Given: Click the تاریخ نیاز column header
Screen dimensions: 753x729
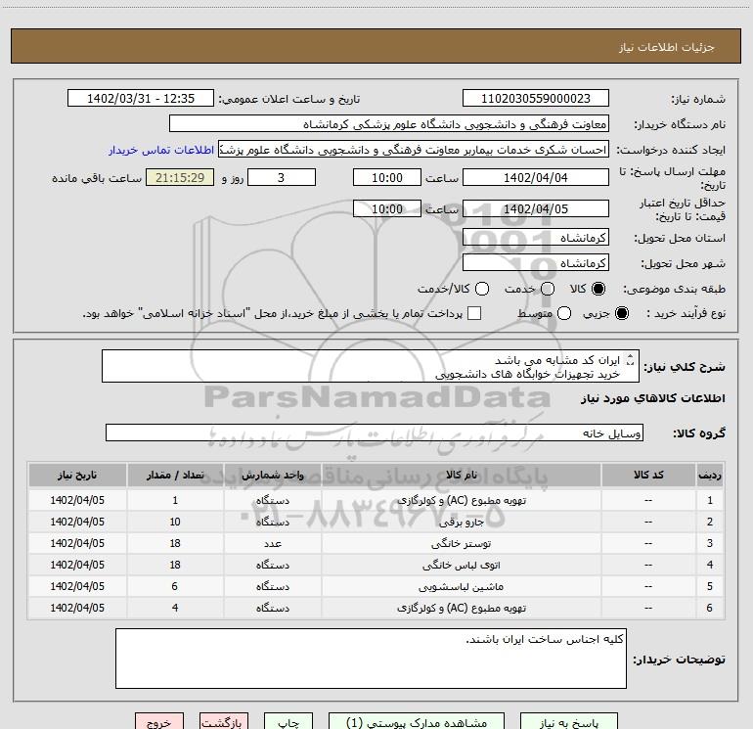Looking at the screenshot, I should coord(77,475).
